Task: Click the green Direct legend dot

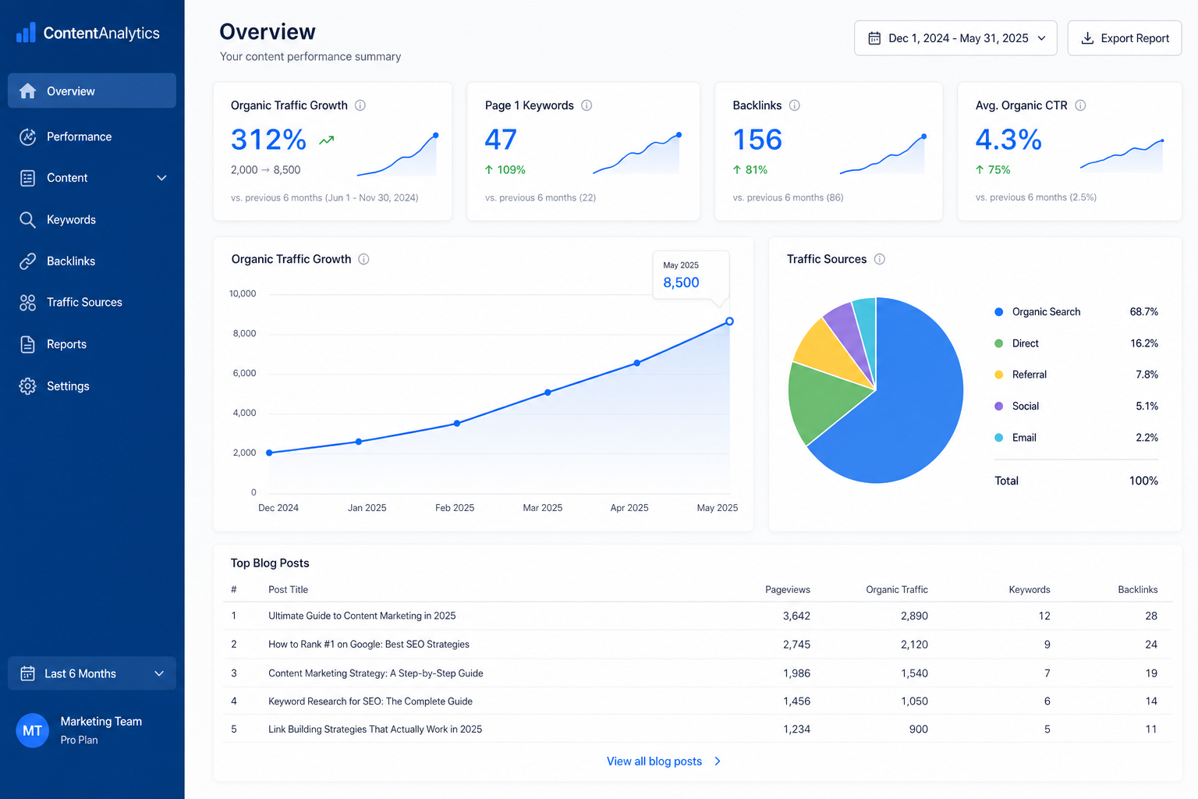Action: (998, 343)
